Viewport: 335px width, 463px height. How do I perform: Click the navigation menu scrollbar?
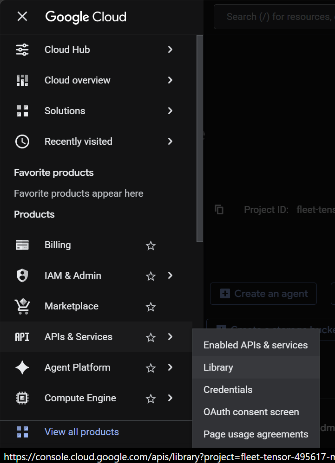click(200, 139)
